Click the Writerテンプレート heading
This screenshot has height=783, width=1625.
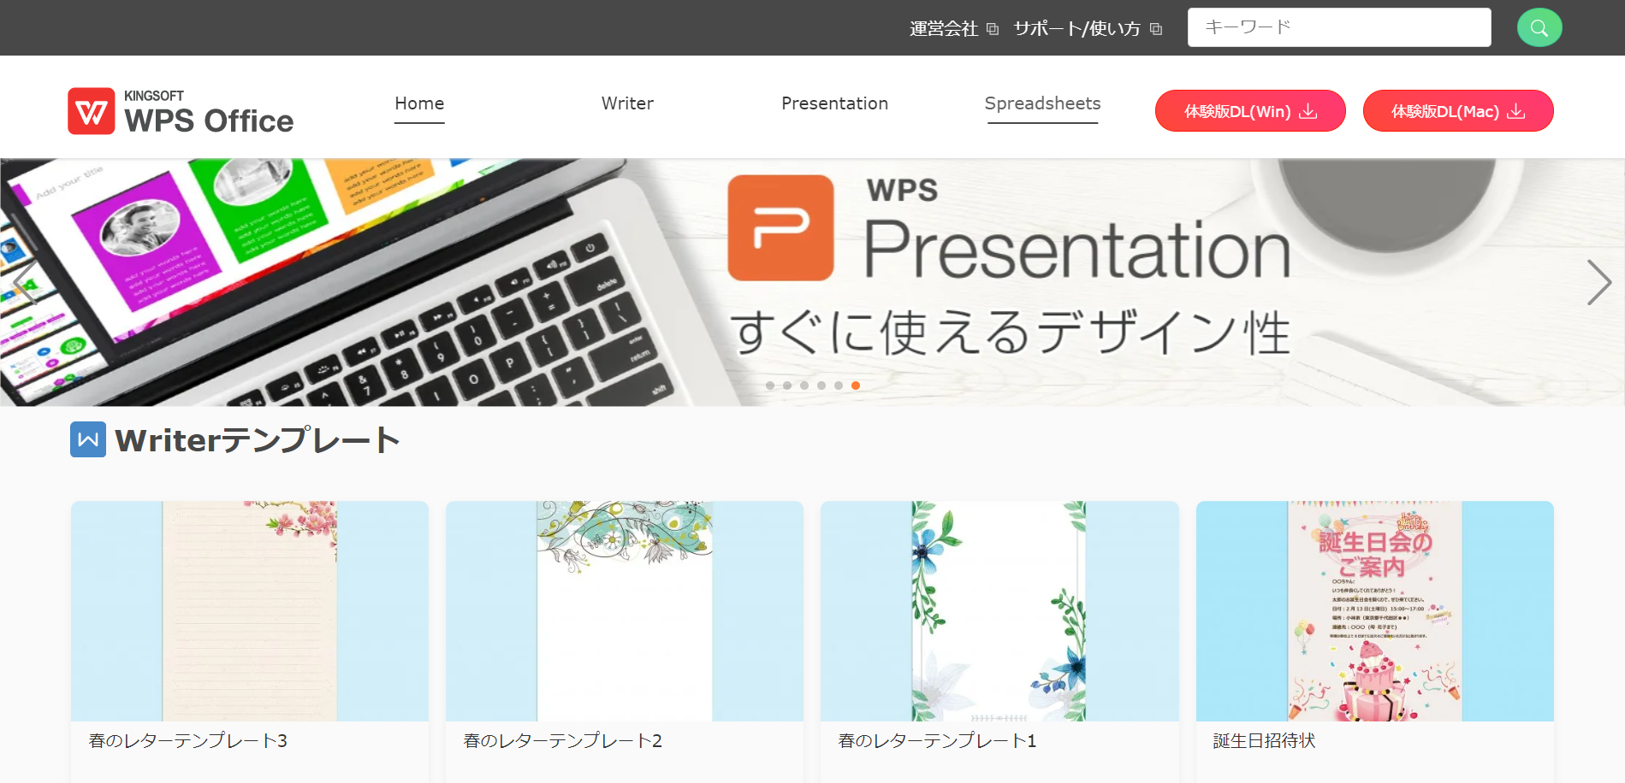[258, 440]
